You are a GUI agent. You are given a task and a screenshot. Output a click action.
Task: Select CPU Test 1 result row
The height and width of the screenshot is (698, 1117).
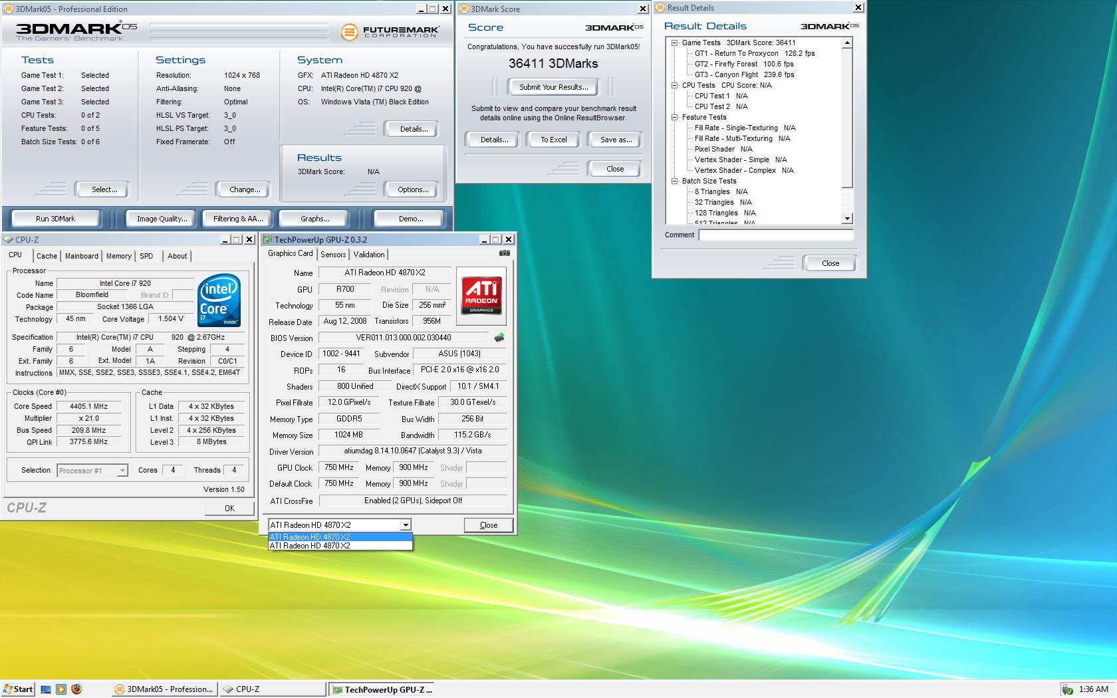pos(721,96)
